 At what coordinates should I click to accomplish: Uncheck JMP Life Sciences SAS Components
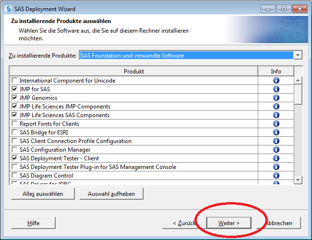[x=14, y=115]
